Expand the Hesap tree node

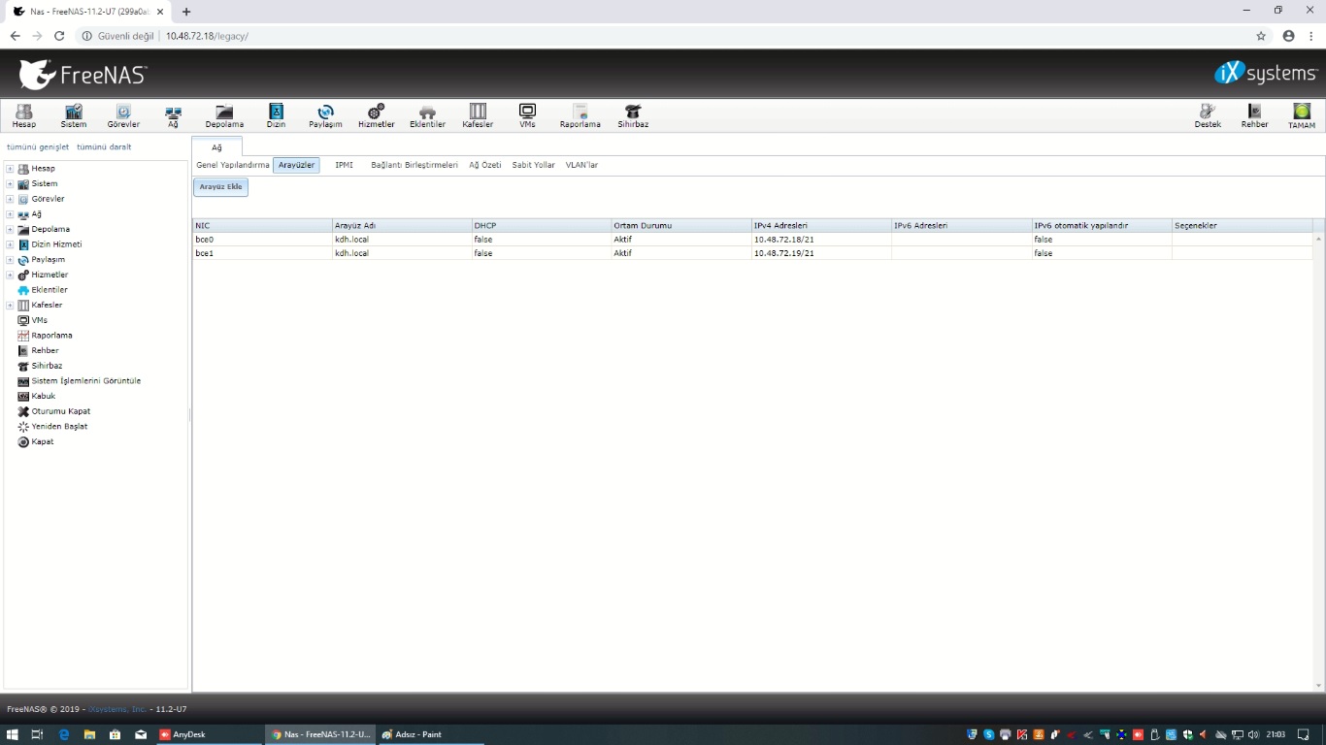tap(10, 169)
